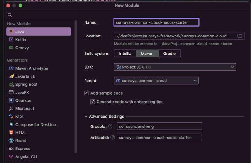This screenshot has width=251, height=163.
Task: Select the Groovy row label
Action: tap(22, 48)
